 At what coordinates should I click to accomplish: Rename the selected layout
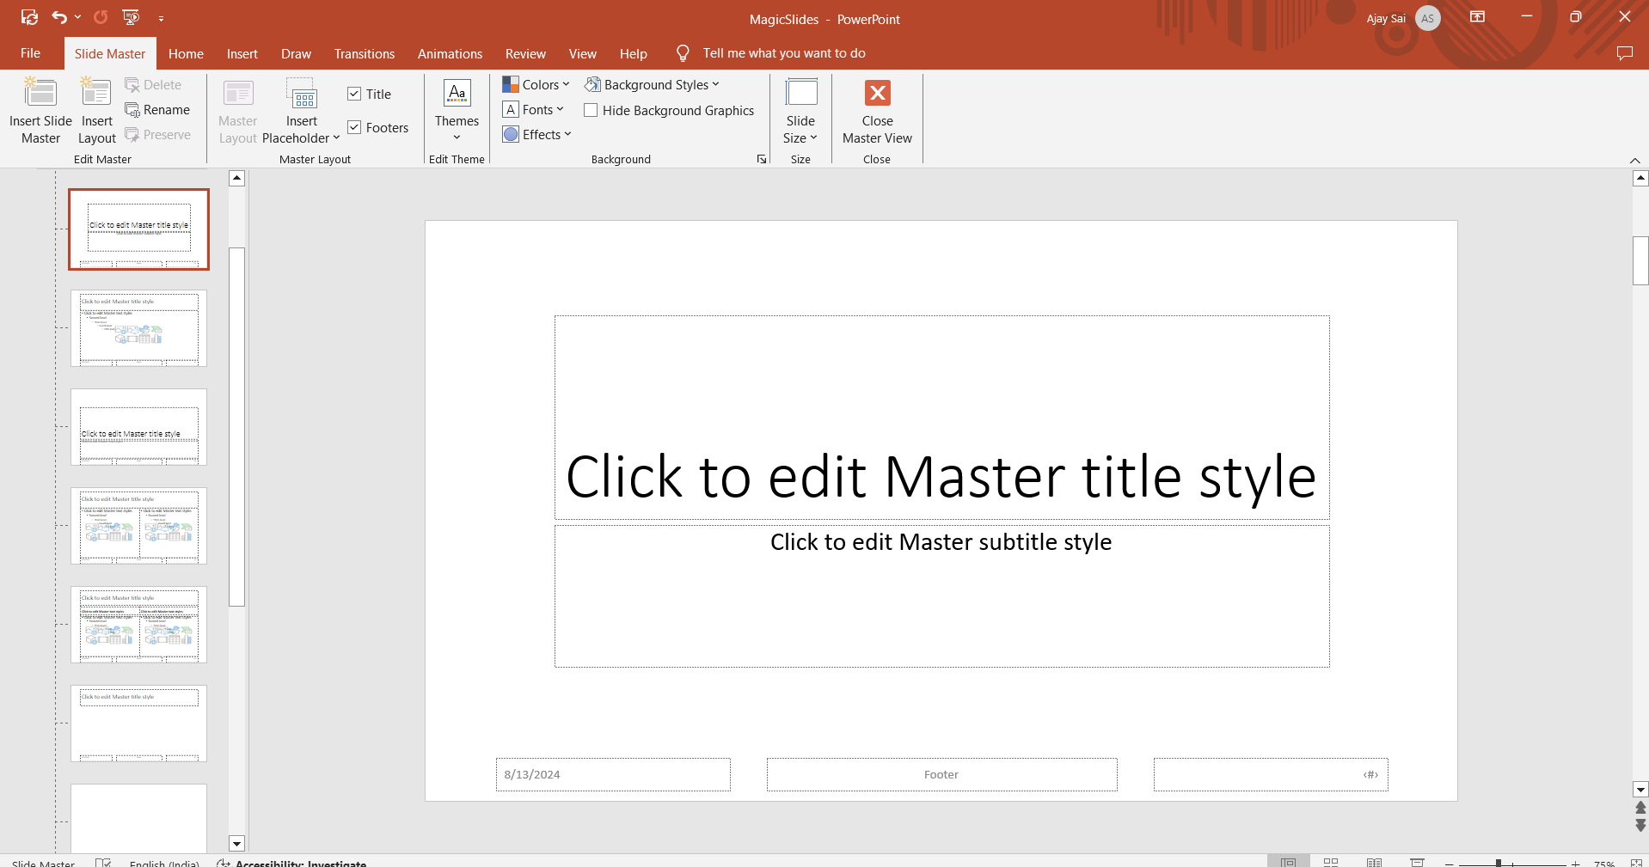(x=157, y=110)
